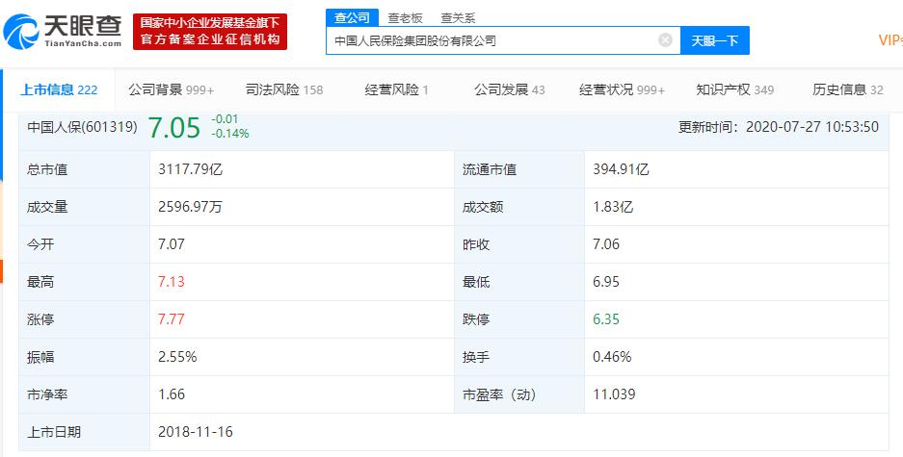Open the 公司背景 999+ tab
903x457 pixels.
(x=171, y=89)
